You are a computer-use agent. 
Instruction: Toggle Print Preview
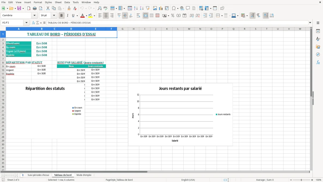41,8
